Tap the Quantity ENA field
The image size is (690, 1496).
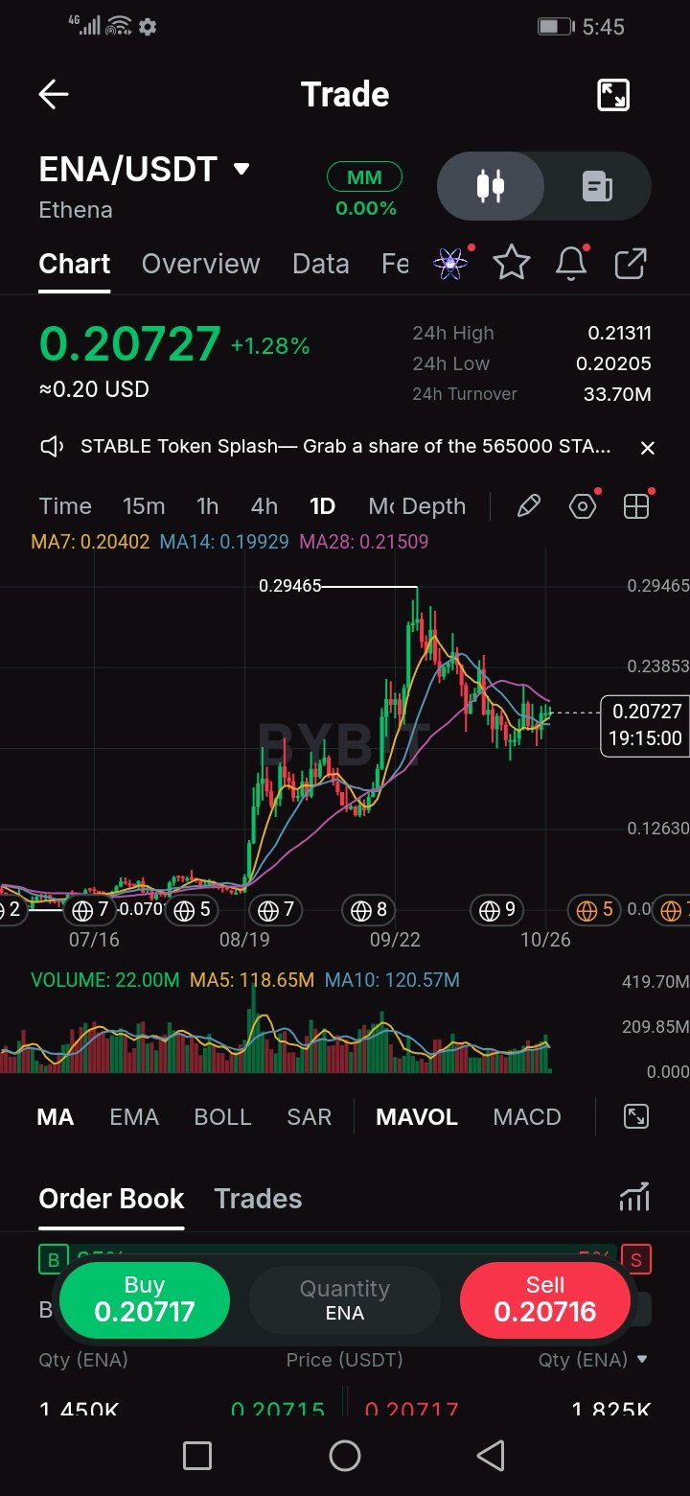coord(345,1300)
